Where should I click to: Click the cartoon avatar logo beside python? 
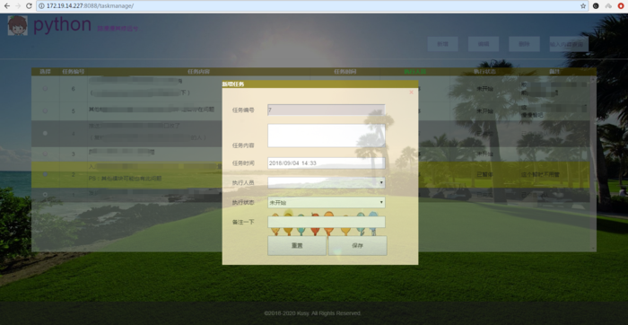18,25
